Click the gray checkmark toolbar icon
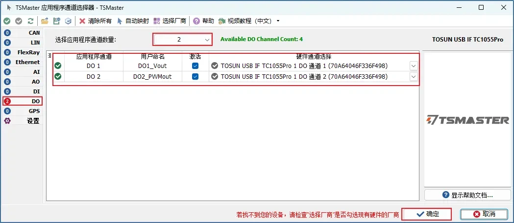 tap(19, 21)
